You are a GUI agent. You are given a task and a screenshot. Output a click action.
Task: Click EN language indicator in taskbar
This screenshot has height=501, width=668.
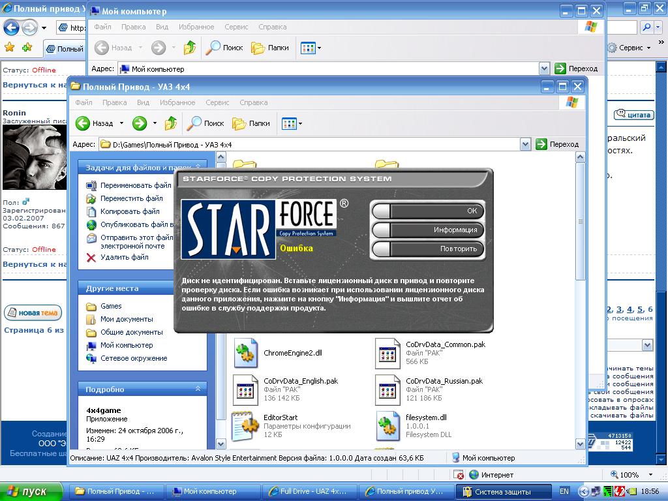(564, 492)
